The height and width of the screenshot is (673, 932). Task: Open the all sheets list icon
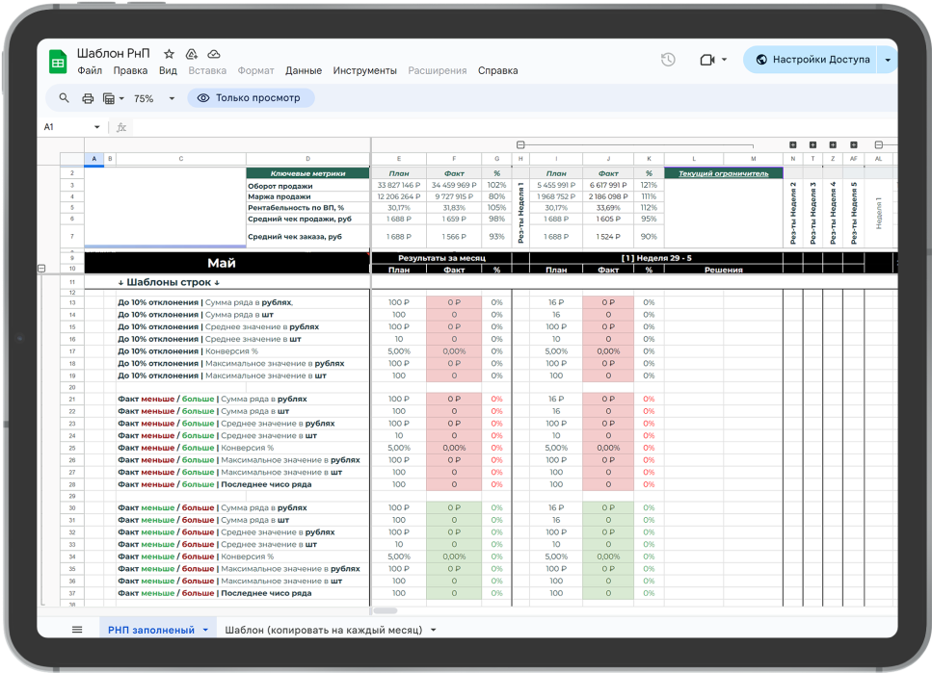pos(77,630)
